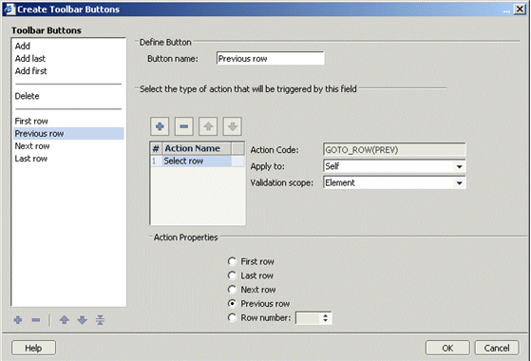Open the Apply to dropdown
Viewport: 531px width, 361px height.
point(459,166)
